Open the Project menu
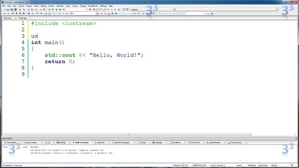Image resolution: width=299 pixels, height=168 pixels. point(29,6)
